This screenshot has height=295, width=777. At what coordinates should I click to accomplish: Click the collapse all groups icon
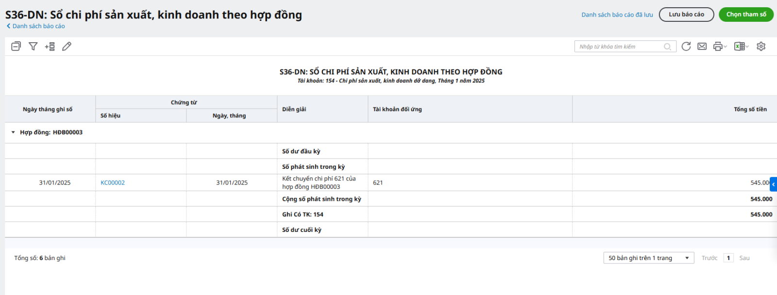click(16, 47)
